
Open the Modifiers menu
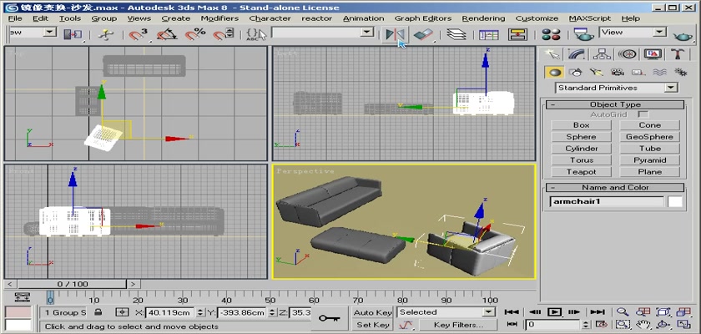pos(219,18)
